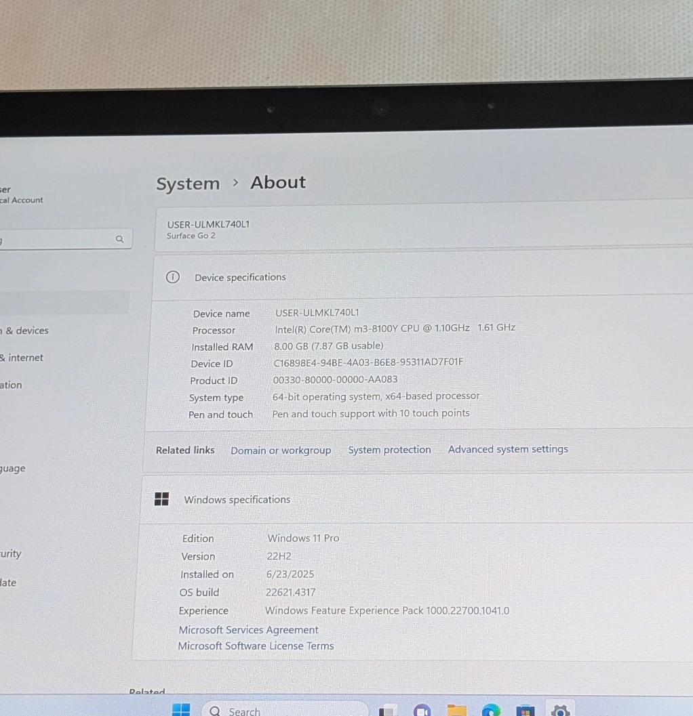Click the 'OS build' label

[x=199, y=592]
